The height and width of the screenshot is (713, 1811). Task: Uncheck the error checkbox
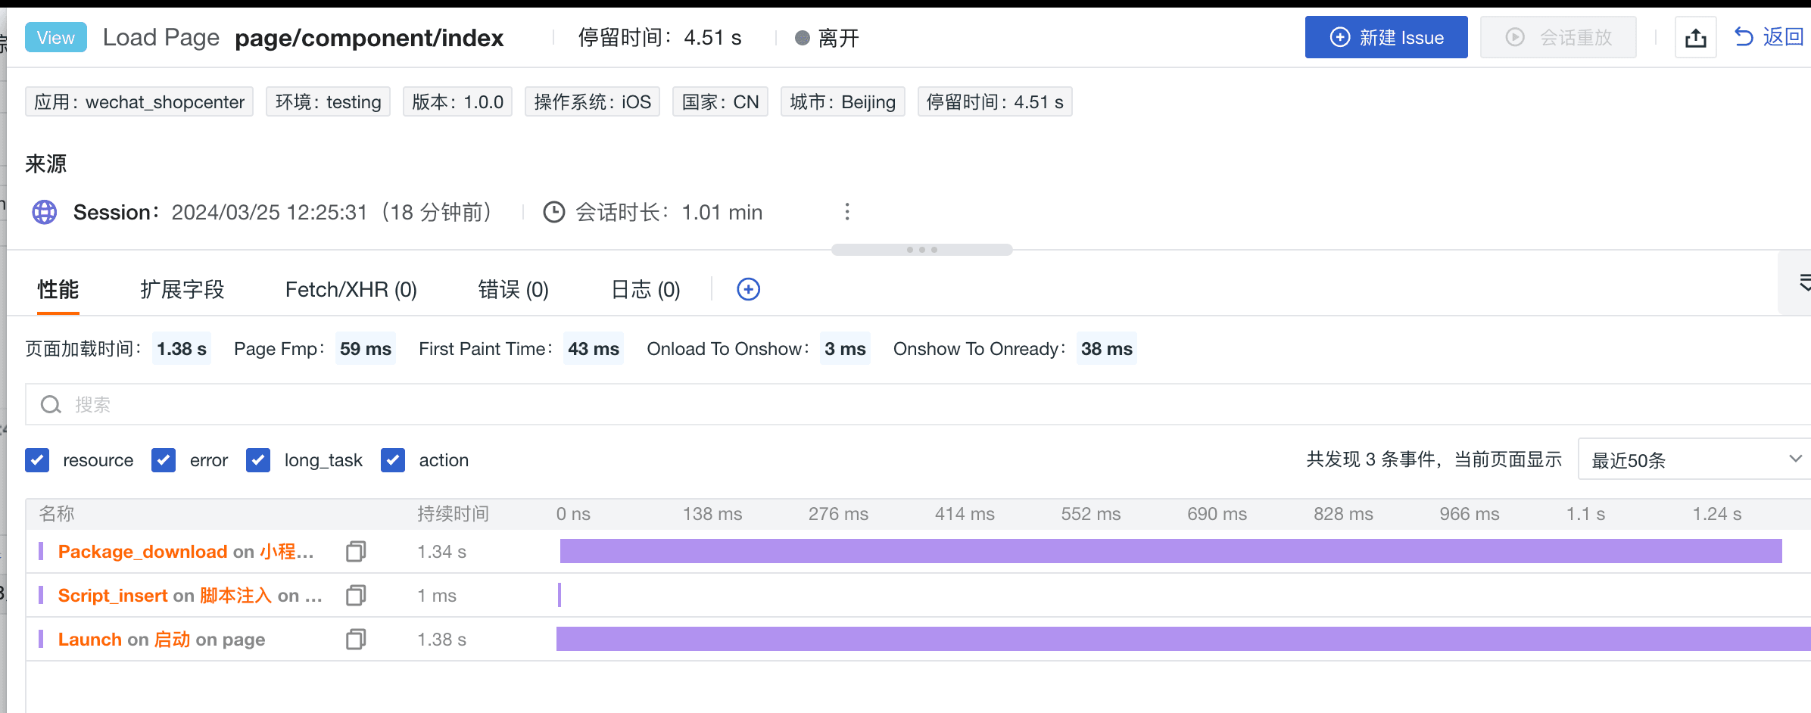[164, 460]
